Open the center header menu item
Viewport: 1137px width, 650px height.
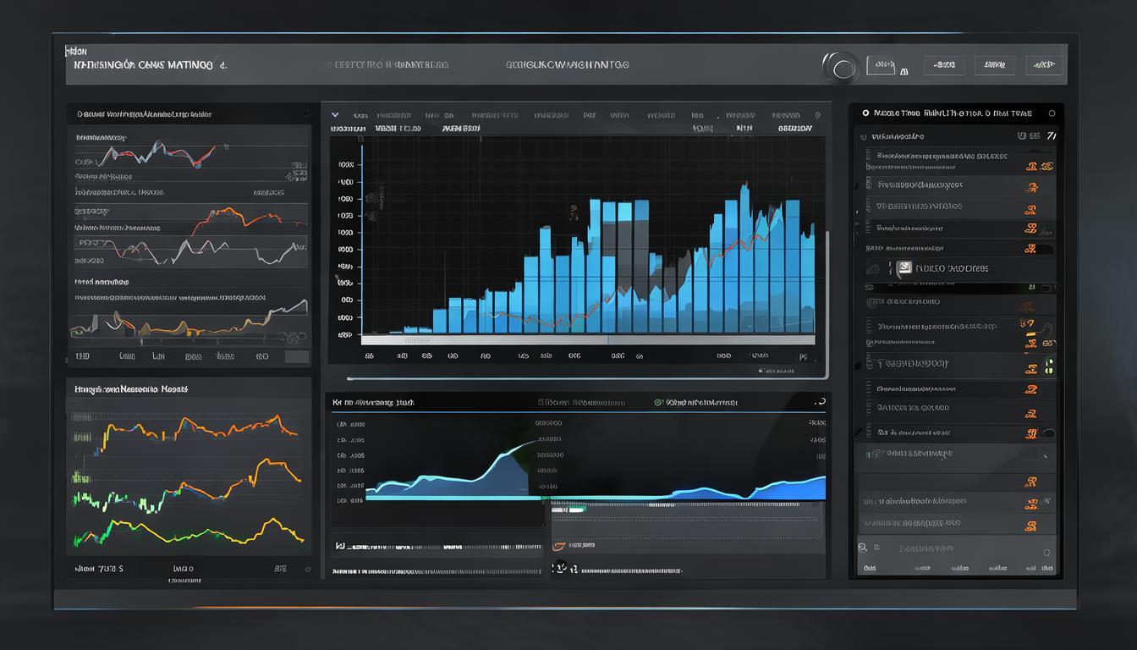[567, 64]
